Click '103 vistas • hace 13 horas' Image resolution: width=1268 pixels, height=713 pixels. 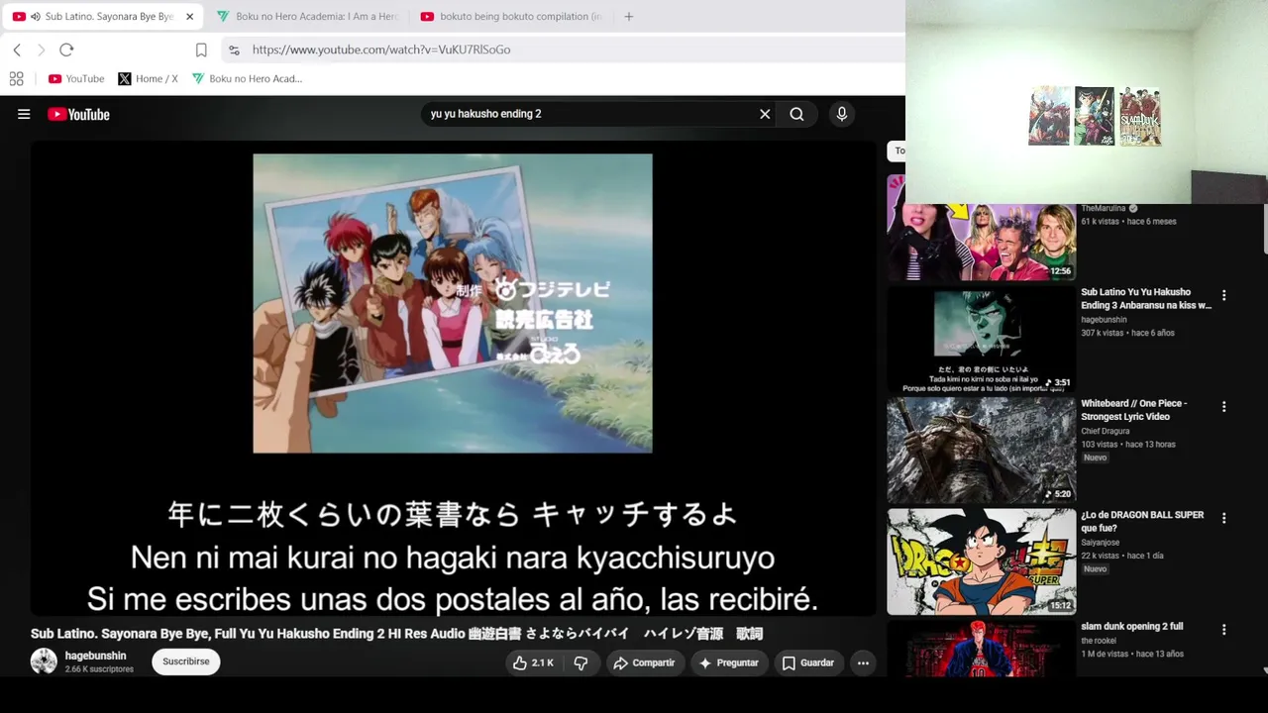1127,445
